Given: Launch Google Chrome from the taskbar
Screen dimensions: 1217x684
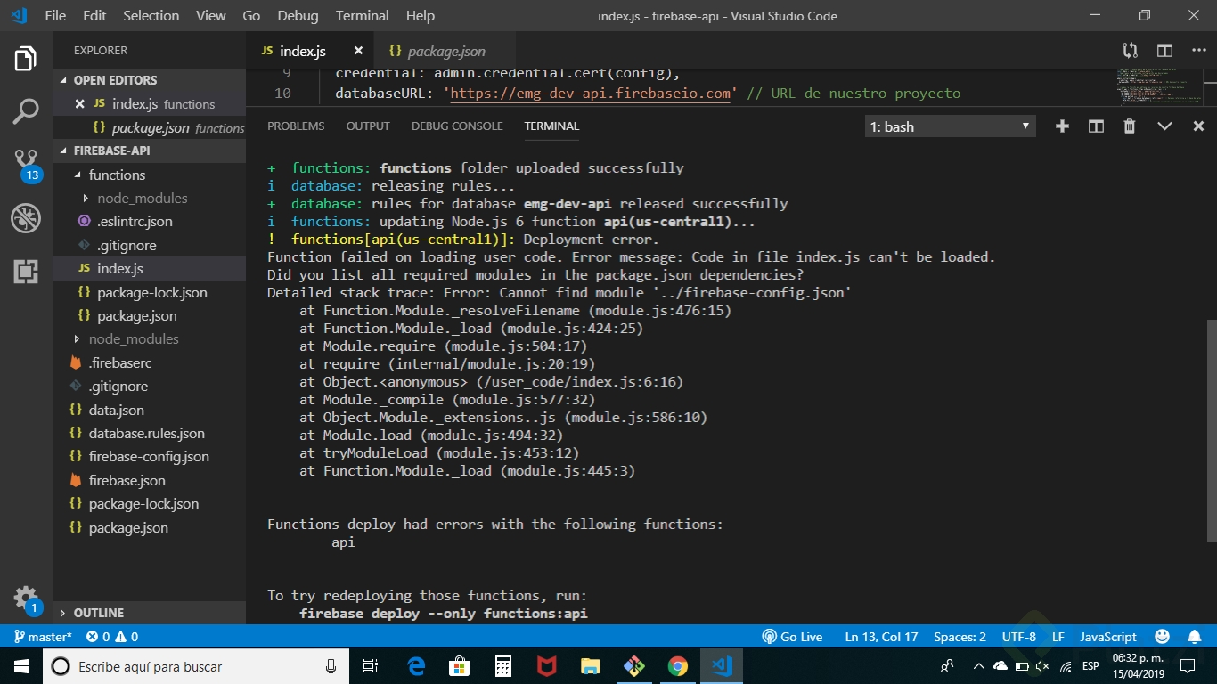Looking at the screenshot, I should pyautogui.click(x=677, y=665).
